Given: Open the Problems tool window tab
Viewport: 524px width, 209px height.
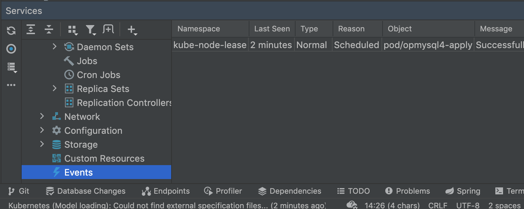Looking at the screenshot, I should (x=408, y=191).
